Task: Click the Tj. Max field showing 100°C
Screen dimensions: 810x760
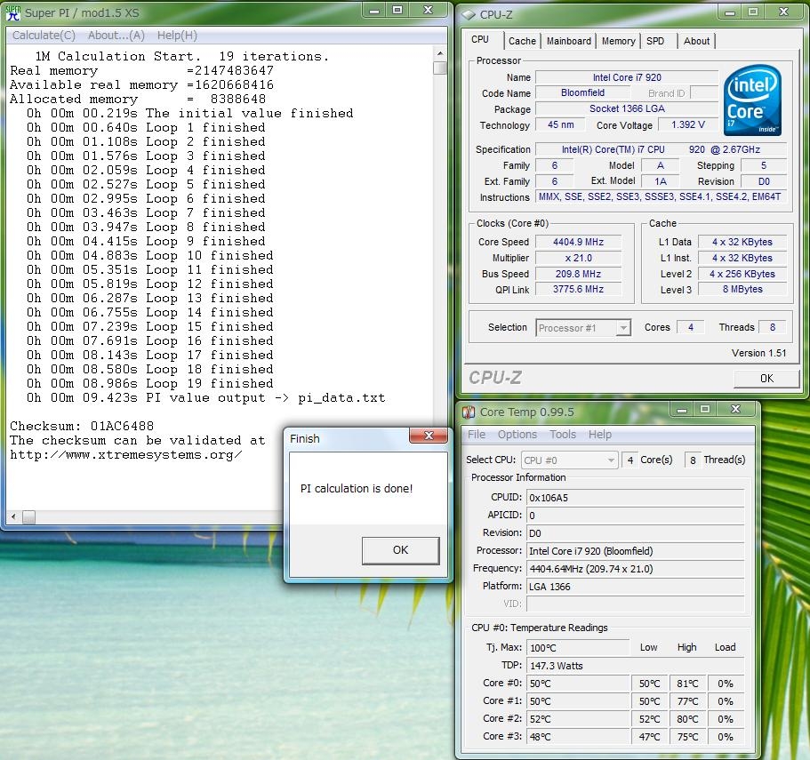Action: [x=578, y=647]
